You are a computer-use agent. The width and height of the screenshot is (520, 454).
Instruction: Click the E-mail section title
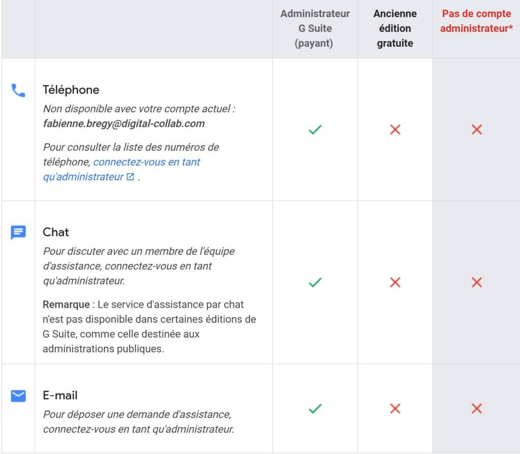(x=60, y=395)
